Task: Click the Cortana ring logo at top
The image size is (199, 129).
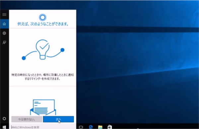Action: [43, 17]
